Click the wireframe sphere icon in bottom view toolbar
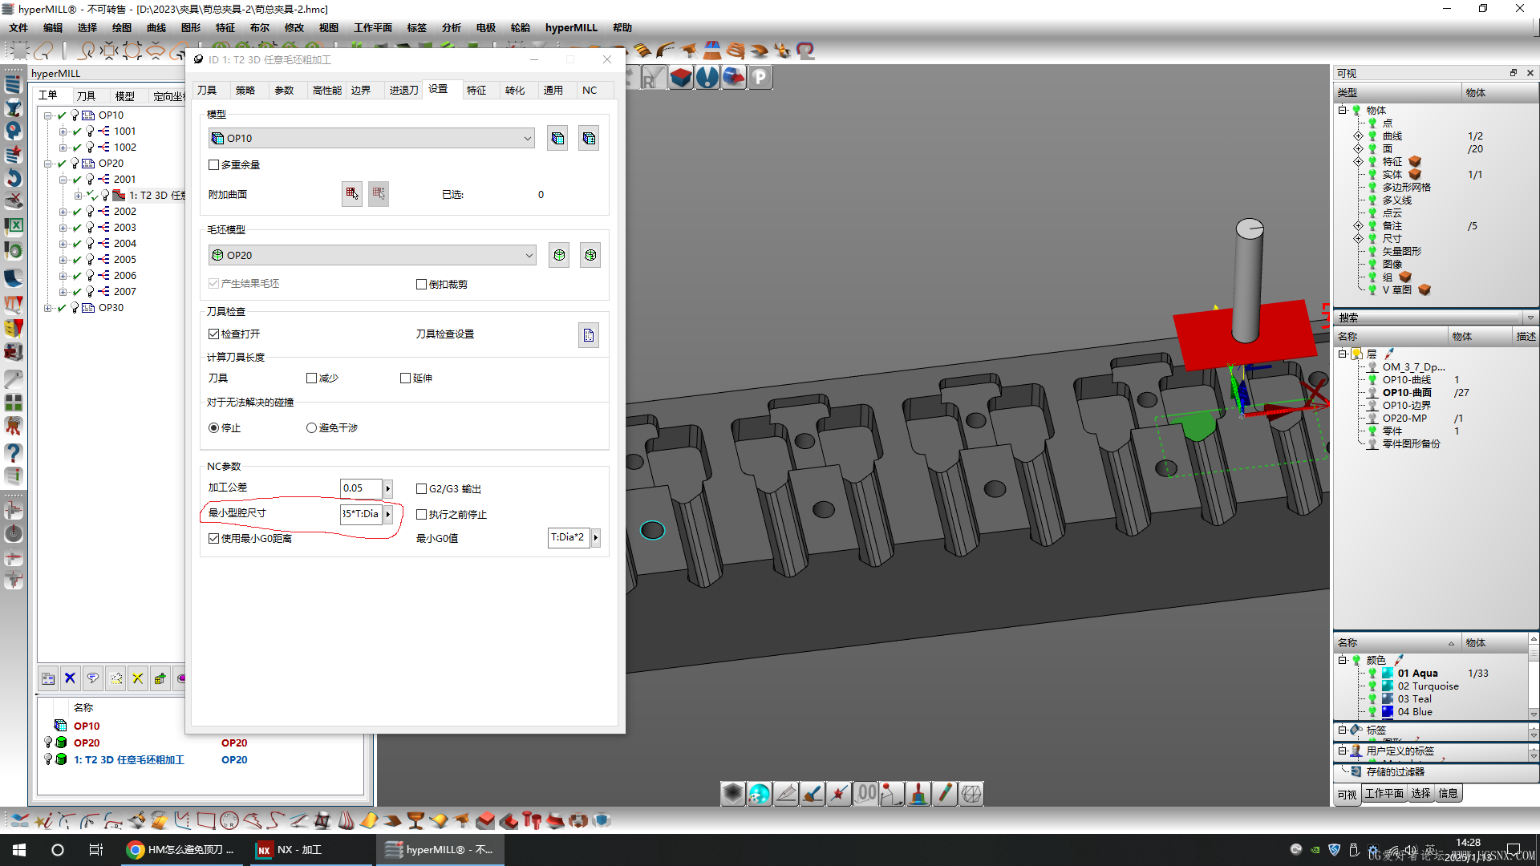Image resolution: width=1540 pixels, height=866 pixels. tap(971, 794)
